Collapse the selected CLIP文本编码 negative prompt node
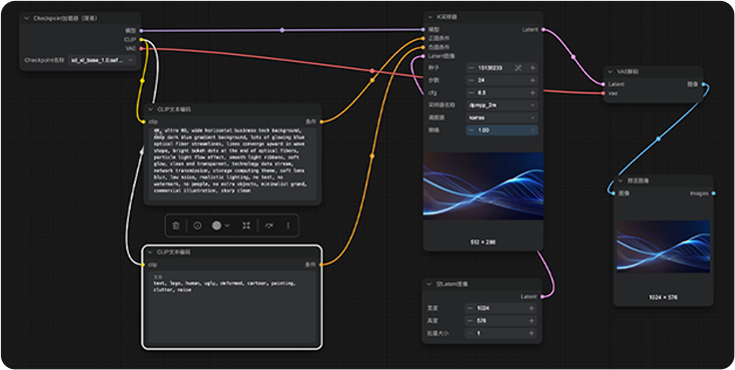The width and height of the screenshot is (735, 370). tap(151, 252)
